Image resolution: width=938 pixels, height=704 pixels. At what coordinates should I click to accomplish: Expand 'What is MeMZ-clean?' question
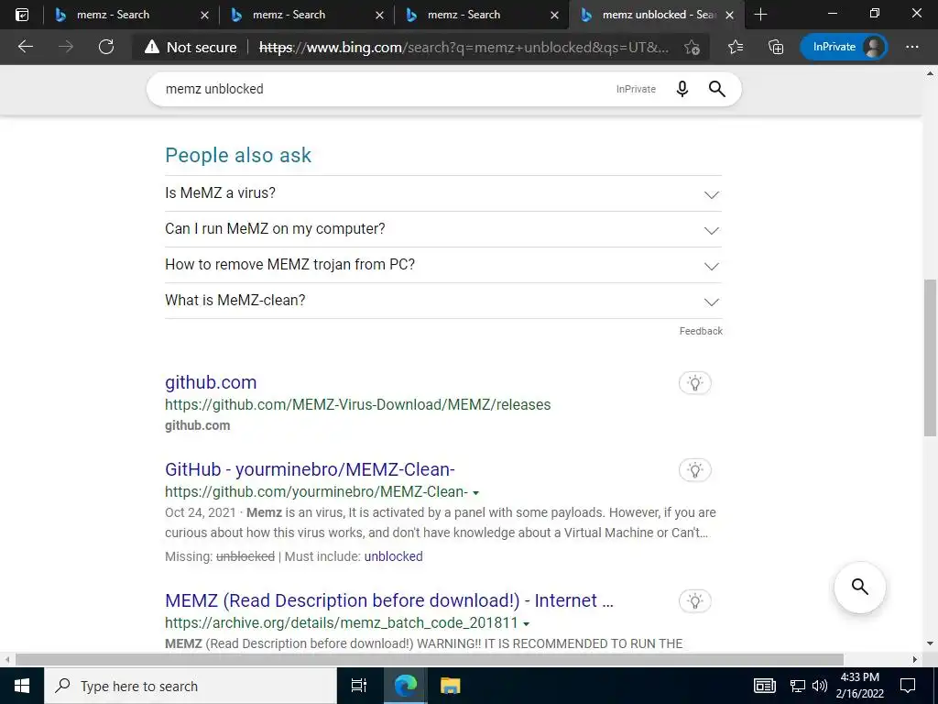click(443, 301)
